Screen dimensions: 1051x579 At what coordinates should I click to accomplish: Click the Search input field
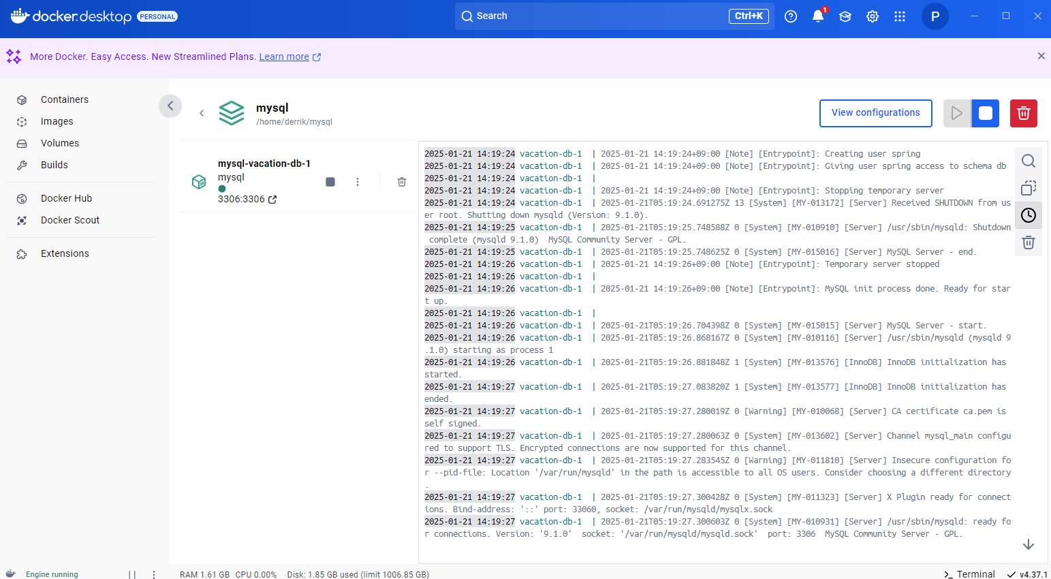pyautogui.click(x=614, y=16)
